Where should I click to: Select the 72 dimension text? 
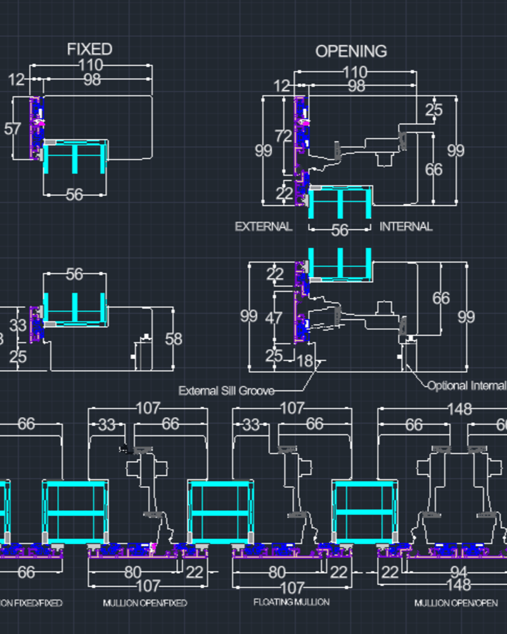point(283,136)
